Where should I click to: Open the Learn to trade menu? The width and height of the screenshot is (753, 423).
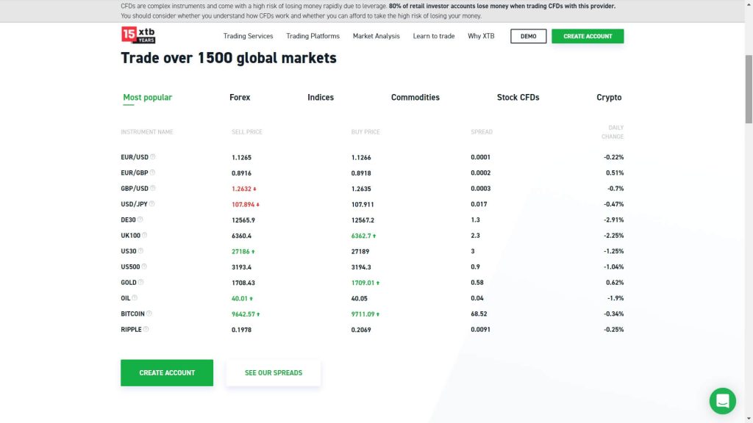[434, 36]
